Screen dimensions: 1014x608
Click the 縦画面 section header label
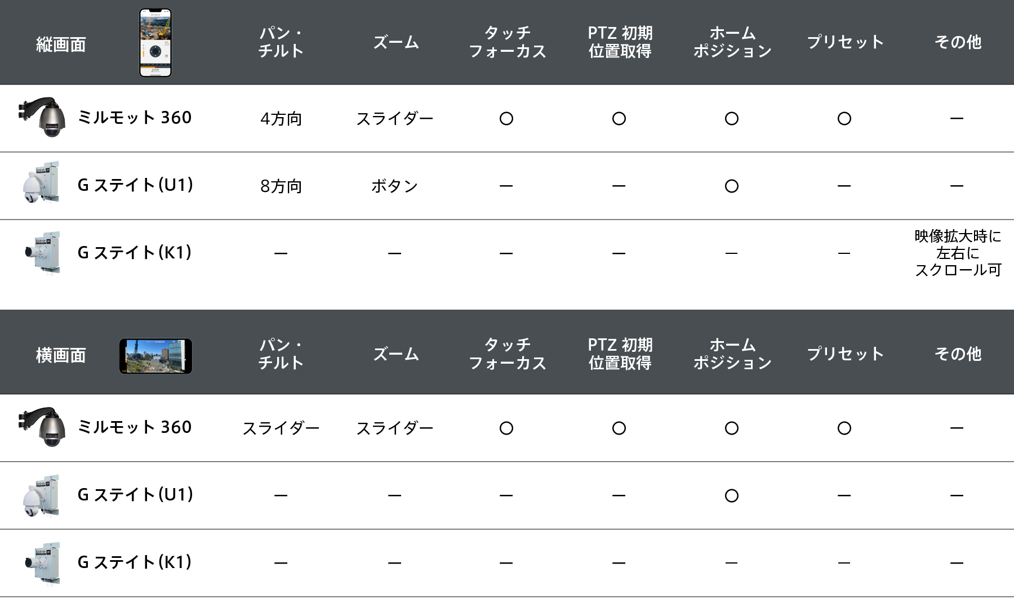[x=61, y=44]
